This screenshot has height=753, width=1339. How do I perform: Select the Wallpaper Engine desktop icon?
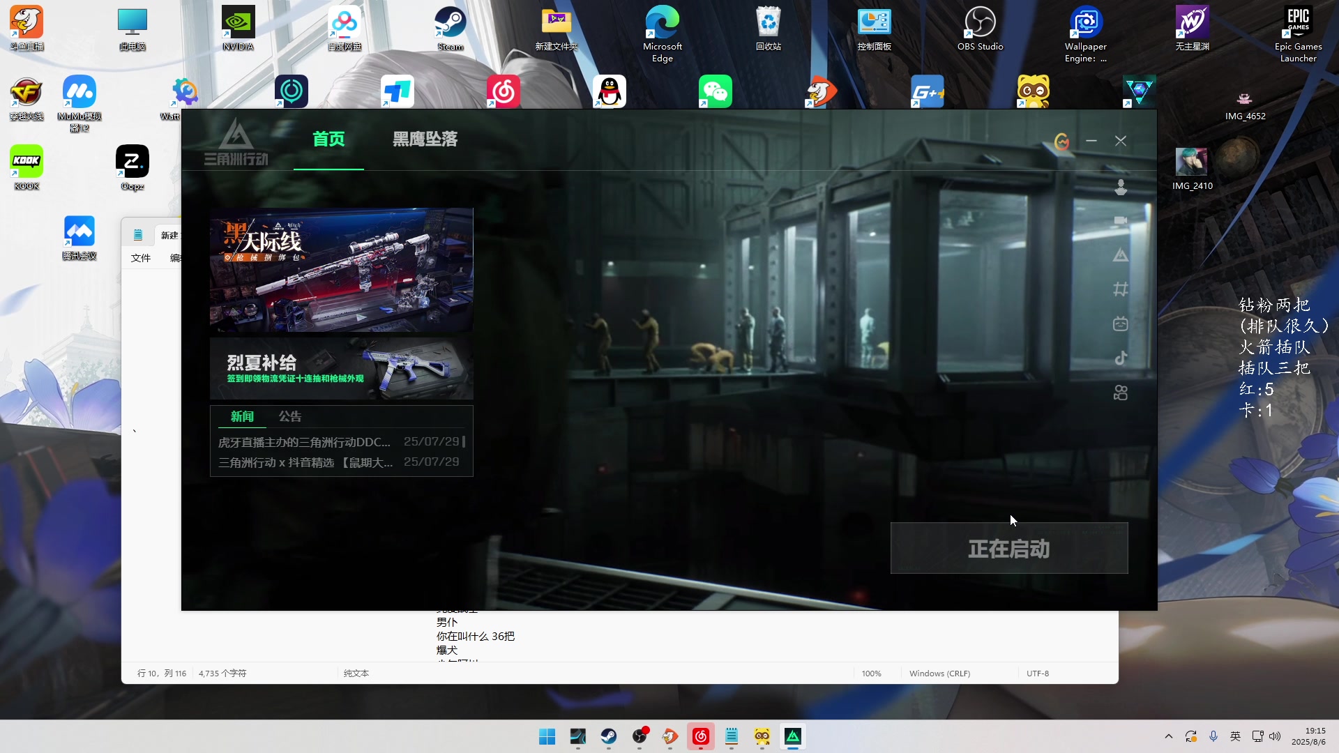[1086, 33]
